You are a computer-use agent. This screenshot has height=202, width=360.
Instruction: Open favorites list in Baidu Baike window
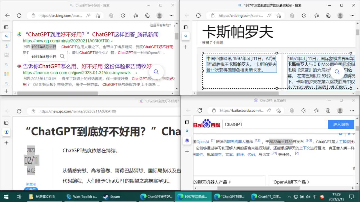point(316,111)
